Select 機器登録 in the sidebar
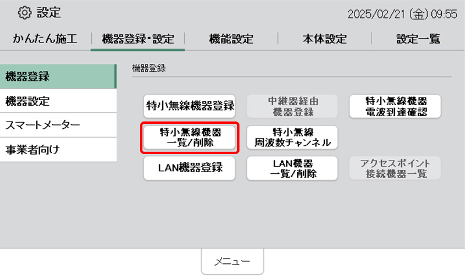 tap(58, 77)
